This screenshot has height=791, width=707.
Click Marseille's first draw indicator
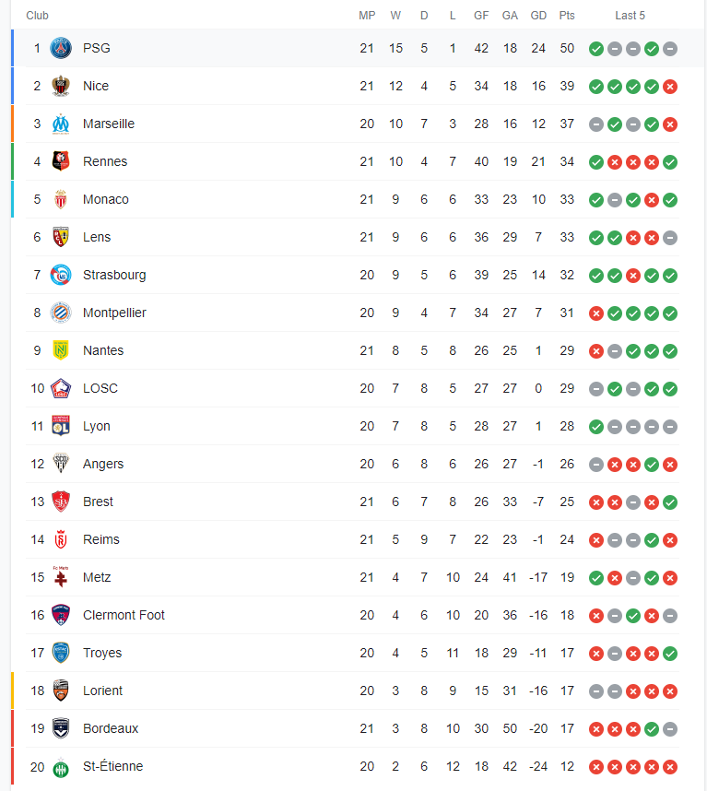596,124
